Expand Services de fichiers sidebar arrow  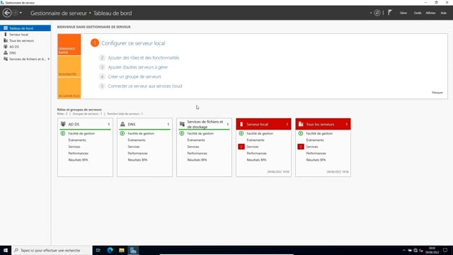point(49,59)
